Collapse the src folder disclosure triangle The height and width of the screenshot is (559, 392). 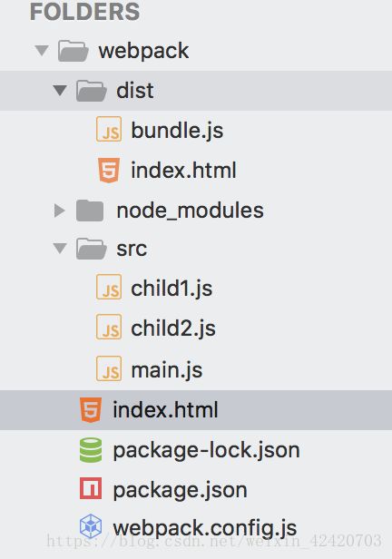pyautogui.click(x=60, y=248)
